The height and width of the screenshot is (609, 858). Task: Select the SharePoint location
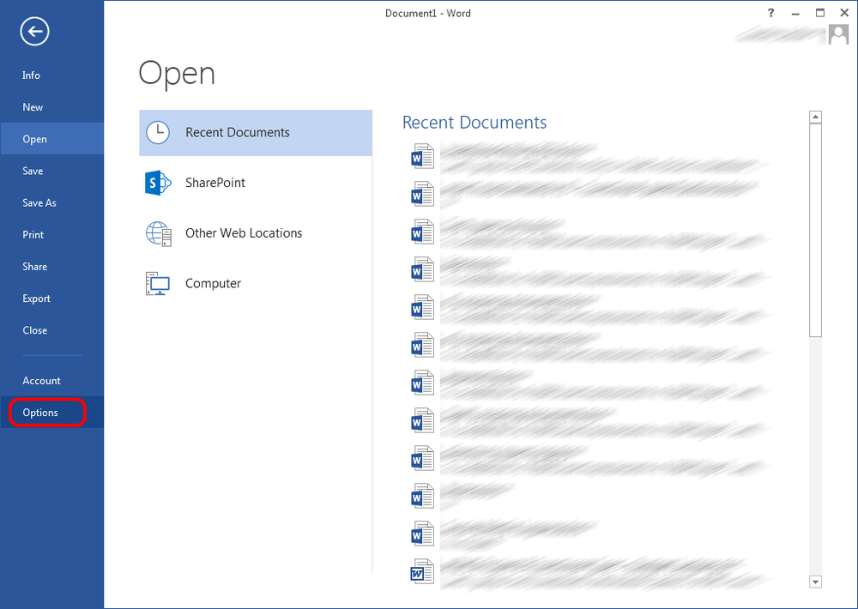coord(256,183)
